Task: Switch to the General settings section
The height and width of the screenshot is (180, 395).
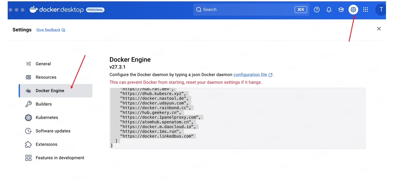Action: [x=43, y=64]
